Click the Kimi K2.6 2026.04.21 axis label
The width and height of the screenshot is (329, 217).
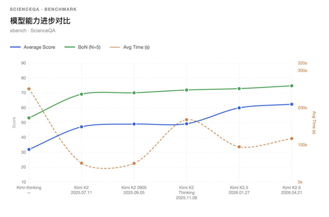coord(291,190)
